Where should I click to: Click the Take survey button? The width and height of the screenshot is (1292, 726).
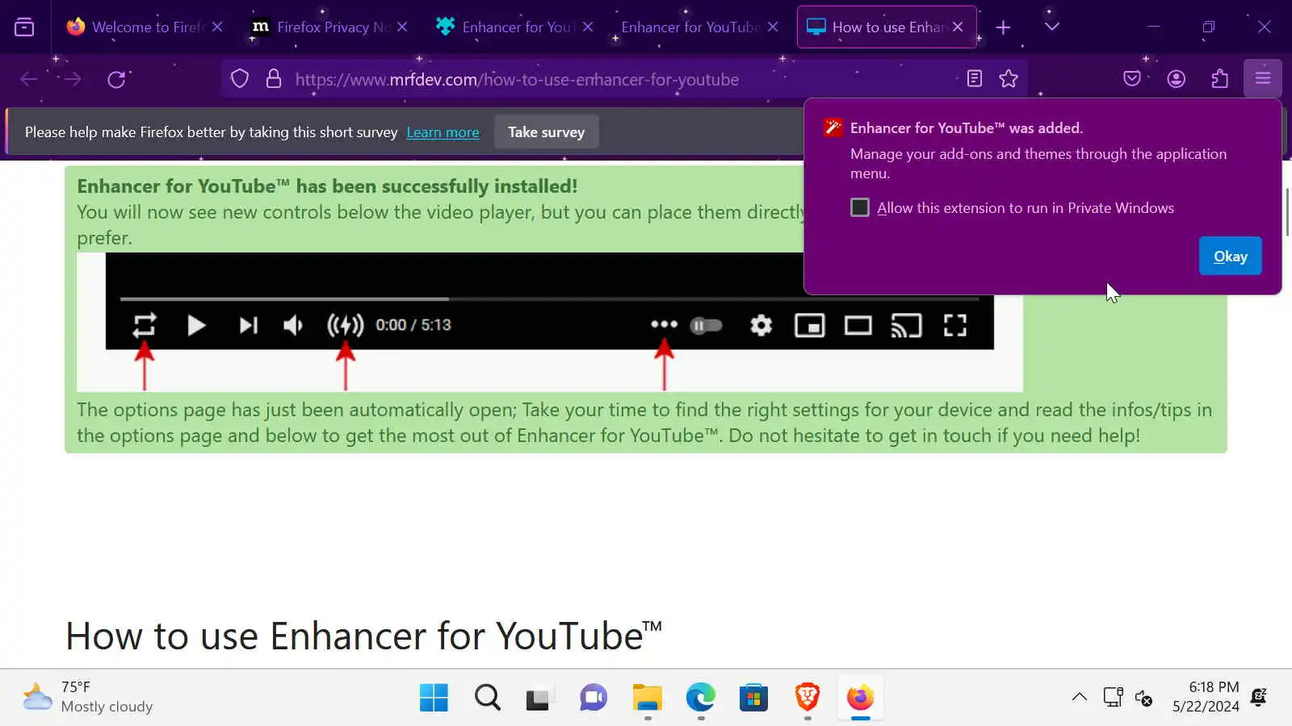pos(546,132)
